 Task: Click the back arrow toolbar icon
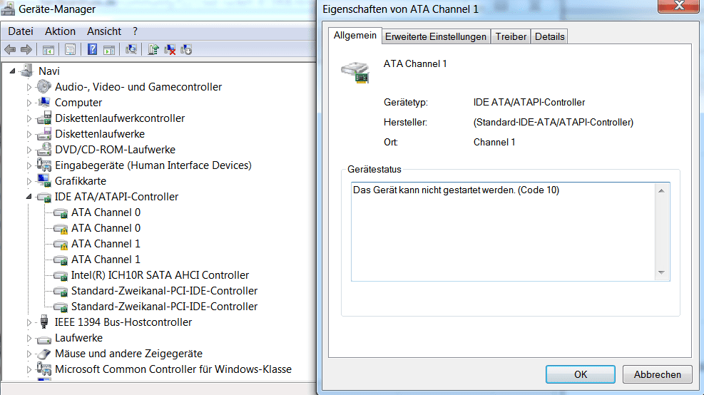(10, 49)
